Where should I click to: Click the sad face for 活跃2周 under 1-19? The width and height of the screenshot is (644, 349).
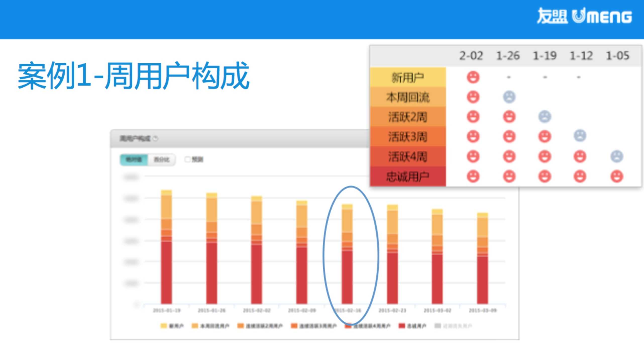(545, 117)
